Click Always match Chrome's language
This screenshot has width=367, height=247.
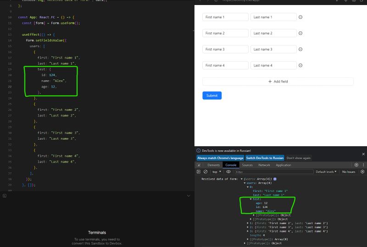coord(220,158)
